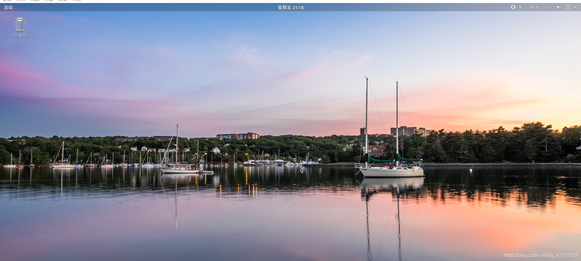Click the volume speaker icon
The width and height of the screenshot is (581, 261).
(x=559, y=7)
